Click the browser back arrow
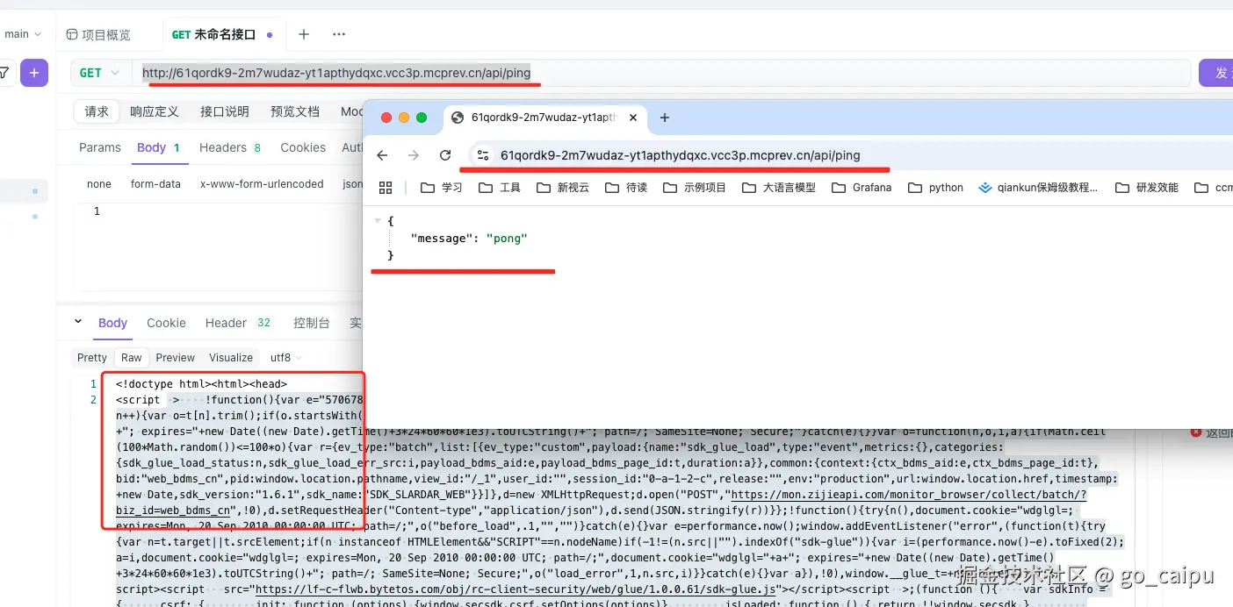Screen dimensions: 1233x607 381,154
